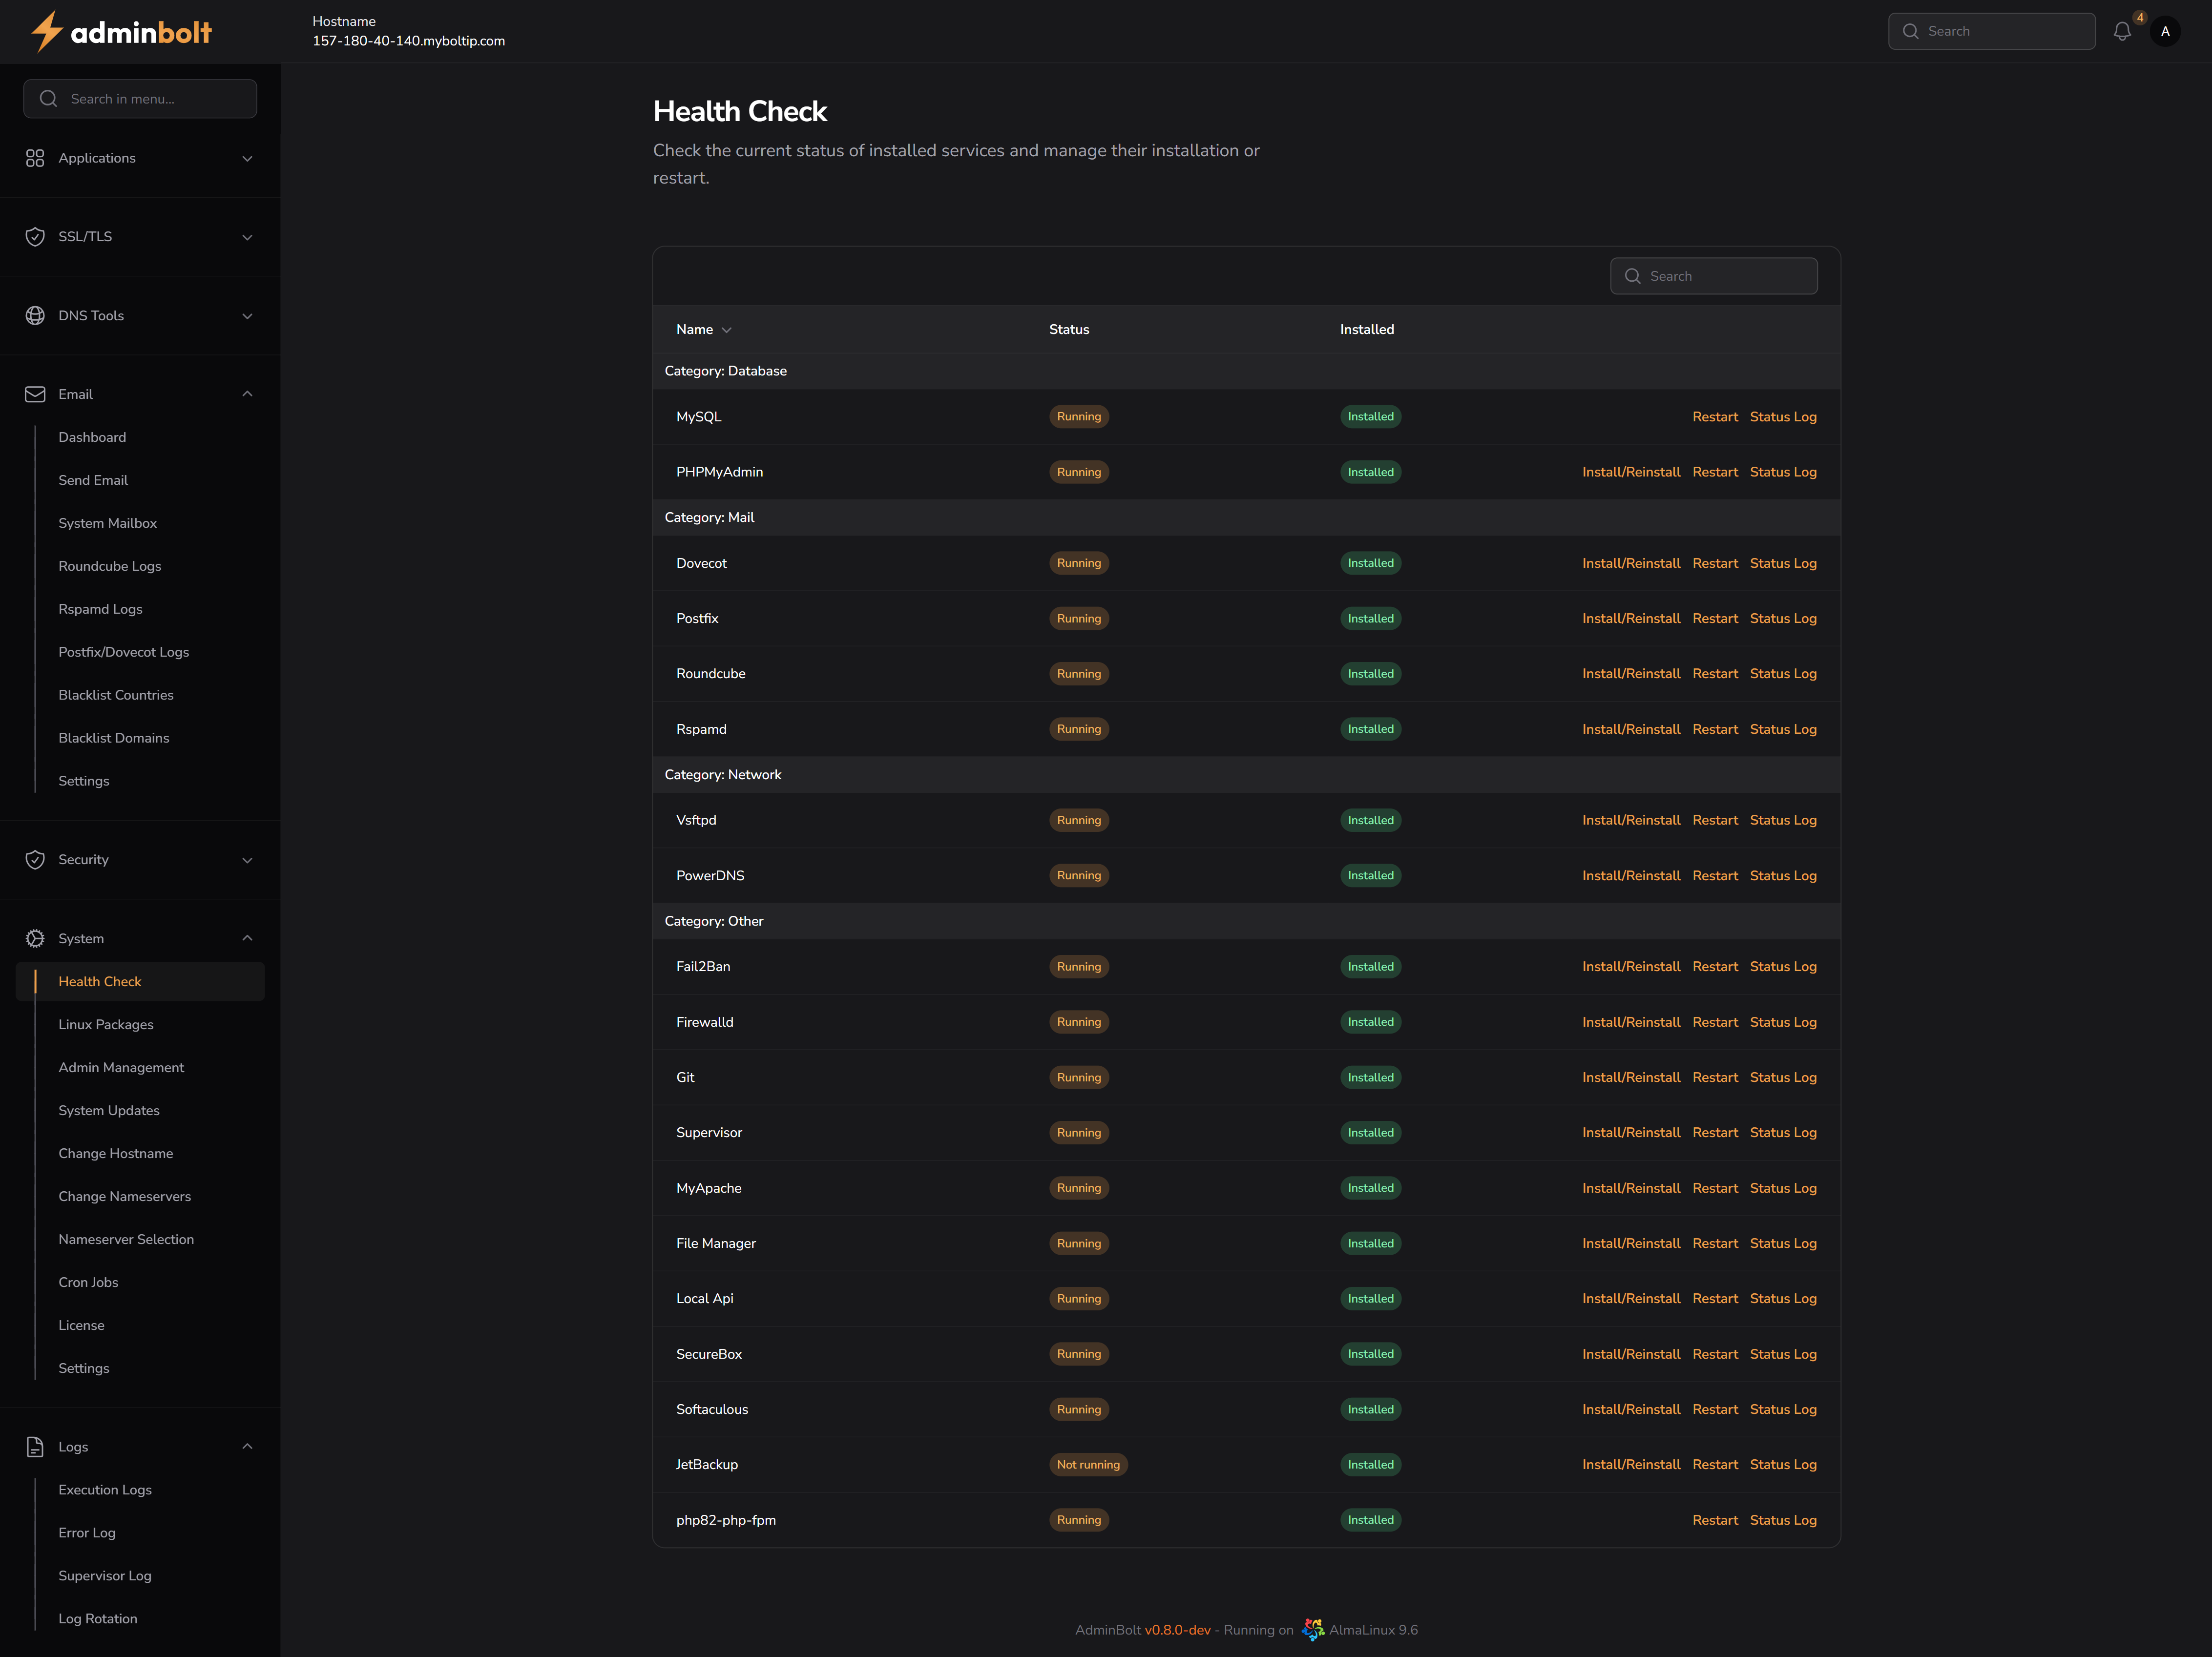Open the Linux Packages page
The image size is (2212, 1657).
(x=105, y=1024)
